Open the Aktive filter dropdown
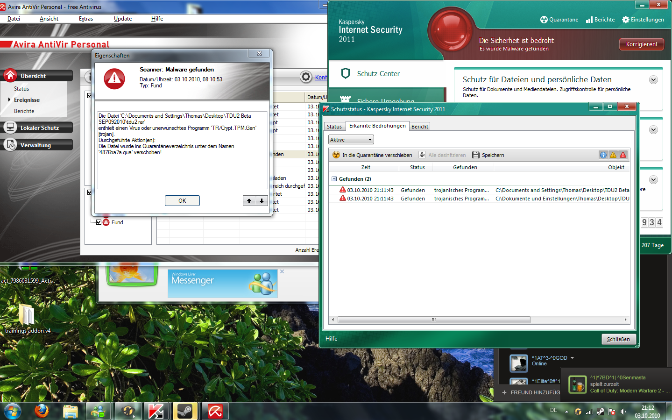The height and width of the screenshot is (420, 672). pos(351,140)
